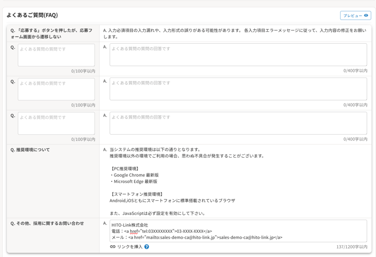Click the Google Chrome 最新版 line
Screen dimensions: 376x257
click(134, 175)
